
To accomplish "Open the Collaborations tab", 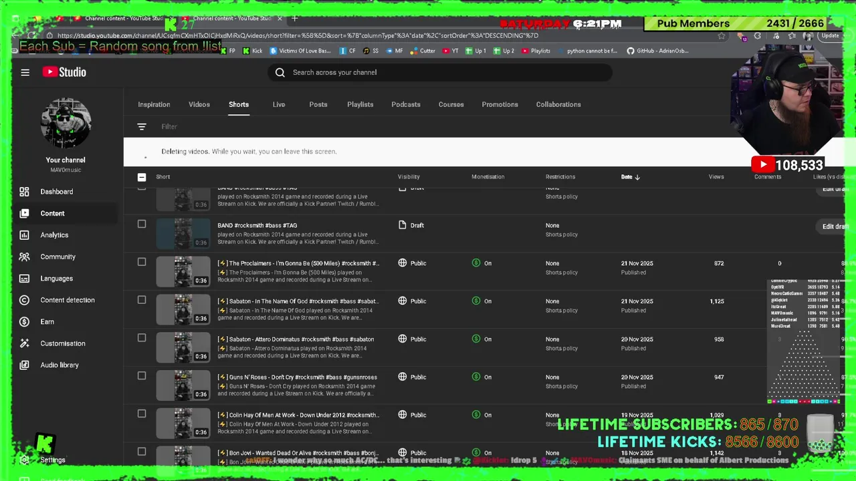I will click(558, 104).
